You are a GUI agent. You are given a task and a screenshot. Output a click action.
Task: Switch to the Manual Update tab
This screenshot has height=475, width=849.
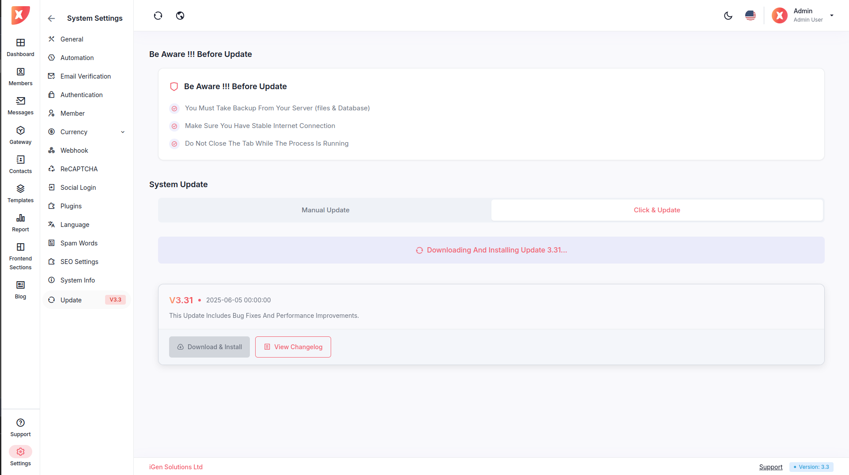click(x=325, y=210)
